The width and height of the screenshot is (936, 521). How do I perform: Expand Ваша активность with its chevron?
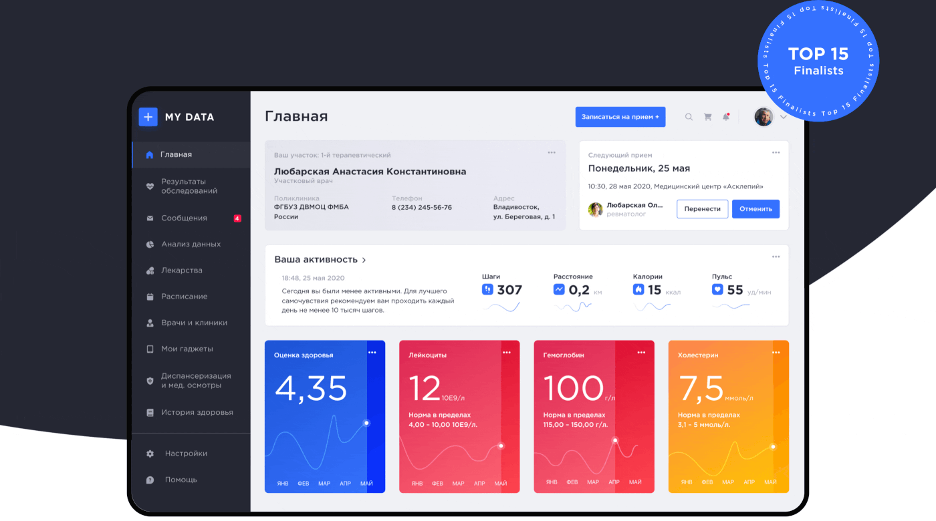coord(364,260)
